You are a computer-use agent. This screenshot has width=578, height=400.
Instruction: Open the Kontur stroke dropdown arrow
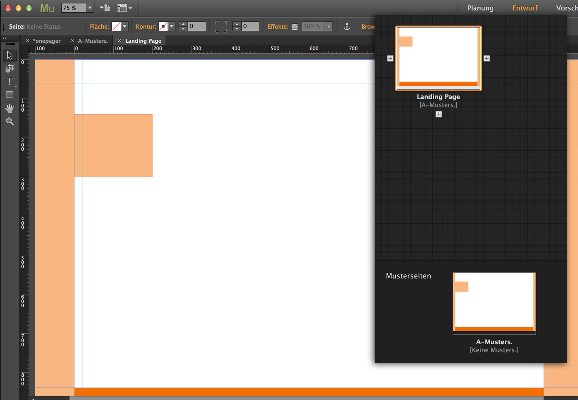coord(172,27)
